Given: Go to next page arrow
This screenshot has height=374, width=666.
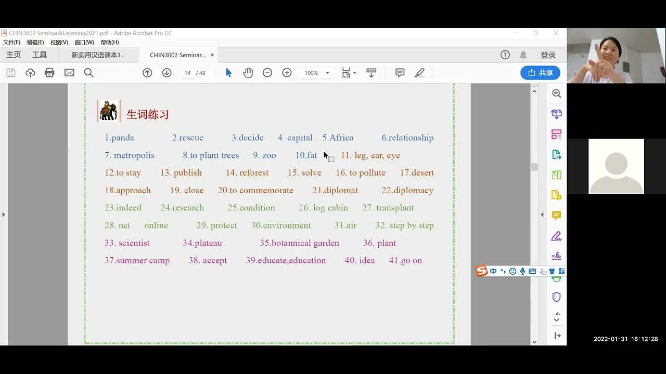Looking at the screenshot, I should point(166,73).
